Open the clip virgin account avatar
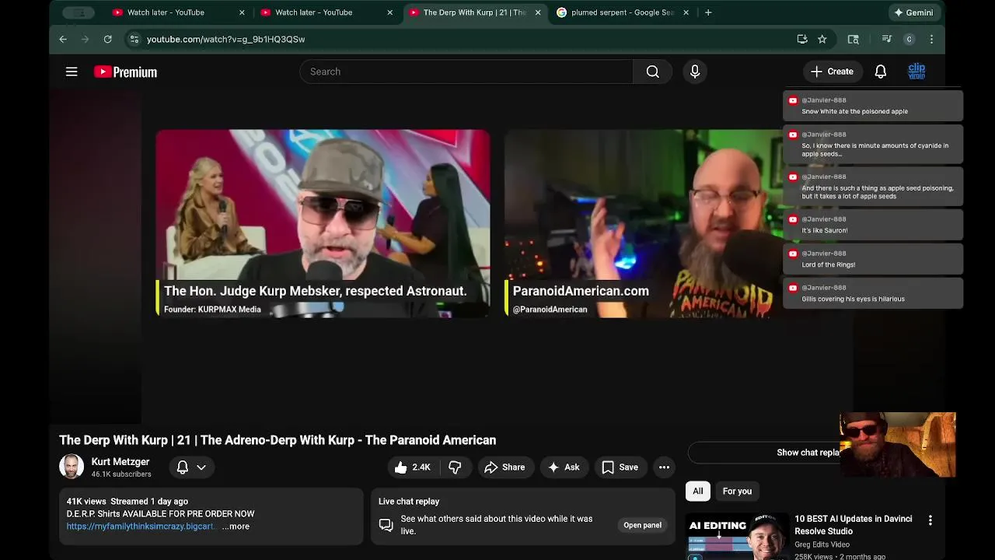This screenshot has height=560, width=995. 916,72
